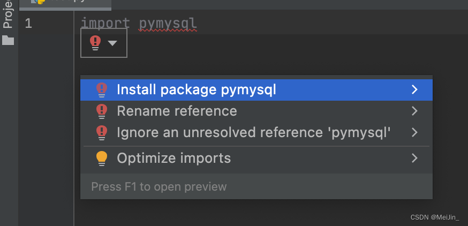Open the Project tool window tab
Image resolution: width=468 pixels, height=226 pixels.
pos(7,14)
